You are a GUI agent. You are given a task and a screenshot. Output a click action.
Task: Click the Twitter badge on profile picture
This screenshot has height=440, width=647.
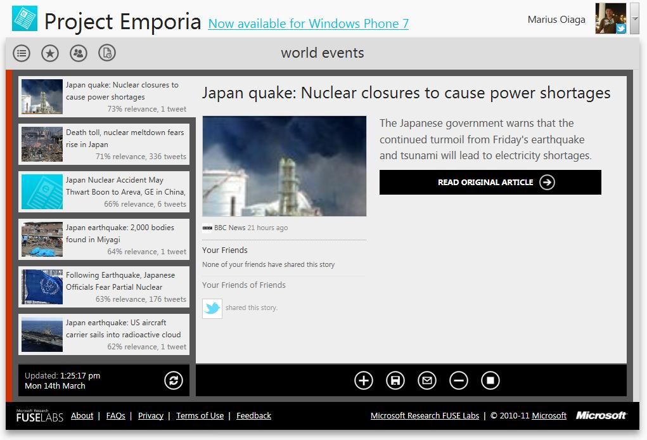tap(620, 29)
